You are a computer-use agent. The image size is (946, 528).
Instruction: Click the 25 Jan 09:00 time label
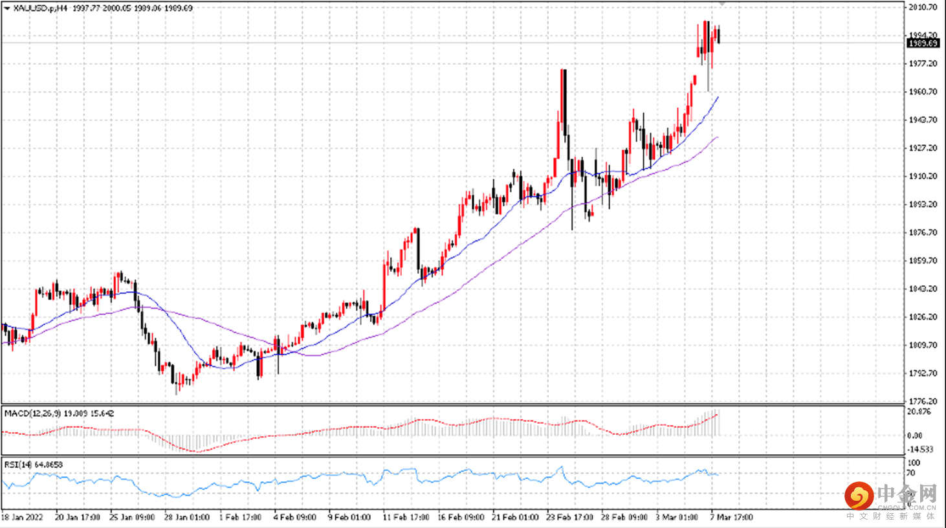(133, 518)
